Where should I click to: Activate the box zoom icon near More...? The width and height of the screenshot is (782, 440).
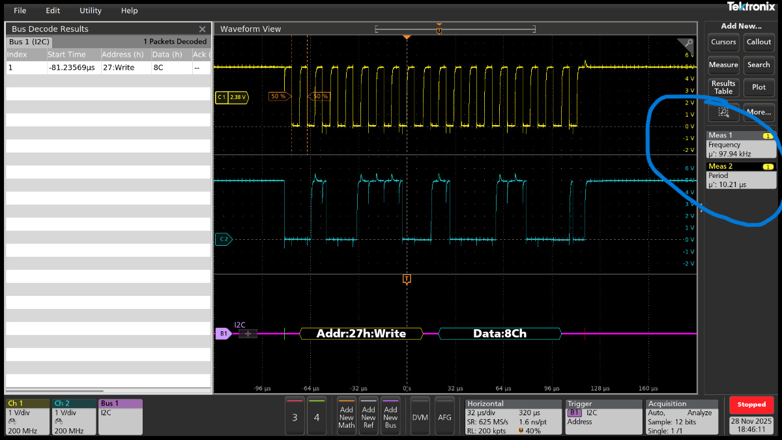click(x=723, y=112)
